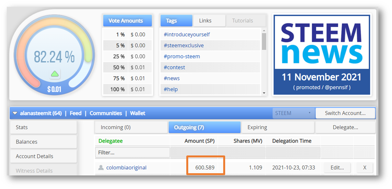Click the alanasteemit (64) account name
The width and height of the screenshot is (392, 189).
pos(41,113)
